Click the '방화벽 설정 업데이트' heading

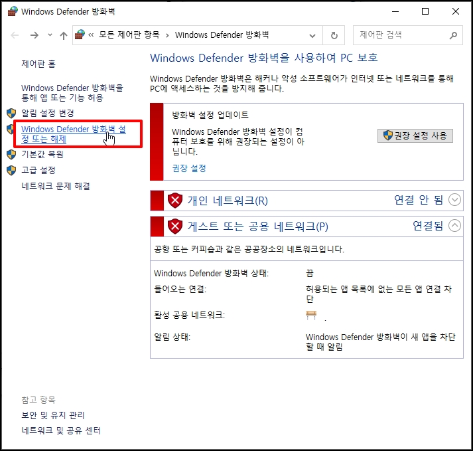[210, 115]
